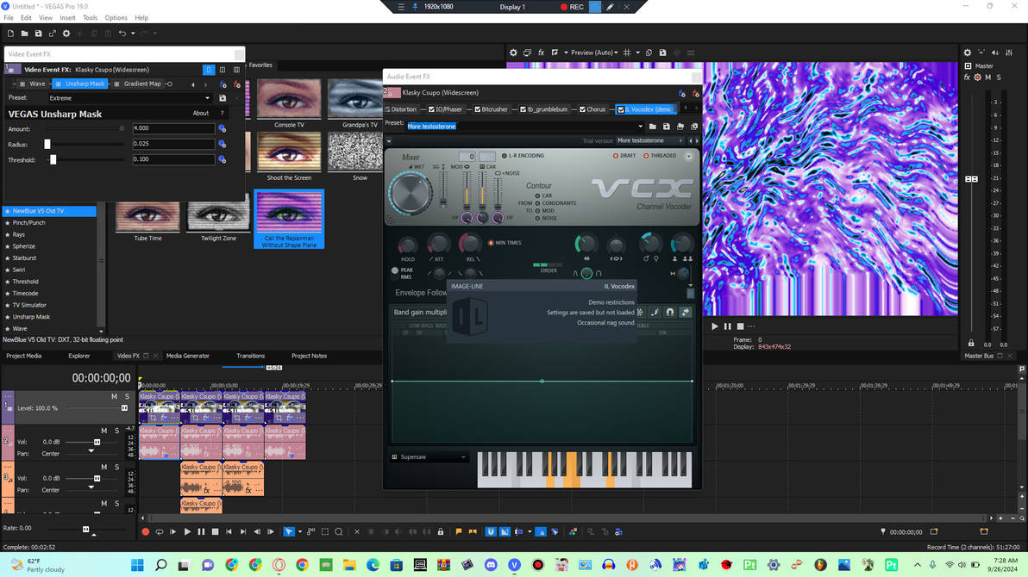Select the Wave effect in video chain

coord(32,84)
